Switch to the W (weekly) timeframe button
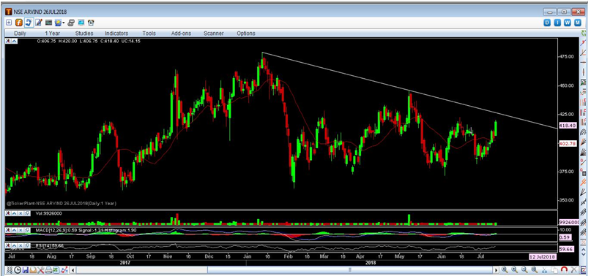 click(x=568, y=23)
